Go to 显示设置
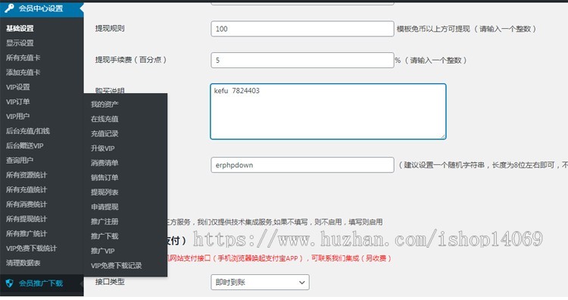Viewport: 568px width, 300px height. 20,42
